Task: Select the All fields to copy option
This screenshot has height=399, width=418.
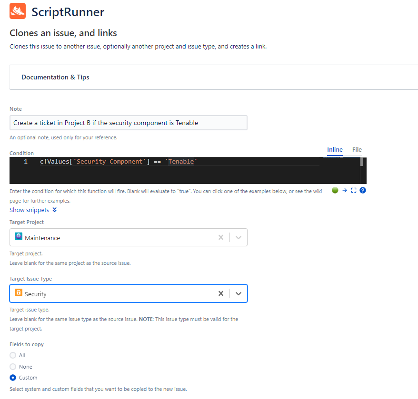Action: pos(13,355)
